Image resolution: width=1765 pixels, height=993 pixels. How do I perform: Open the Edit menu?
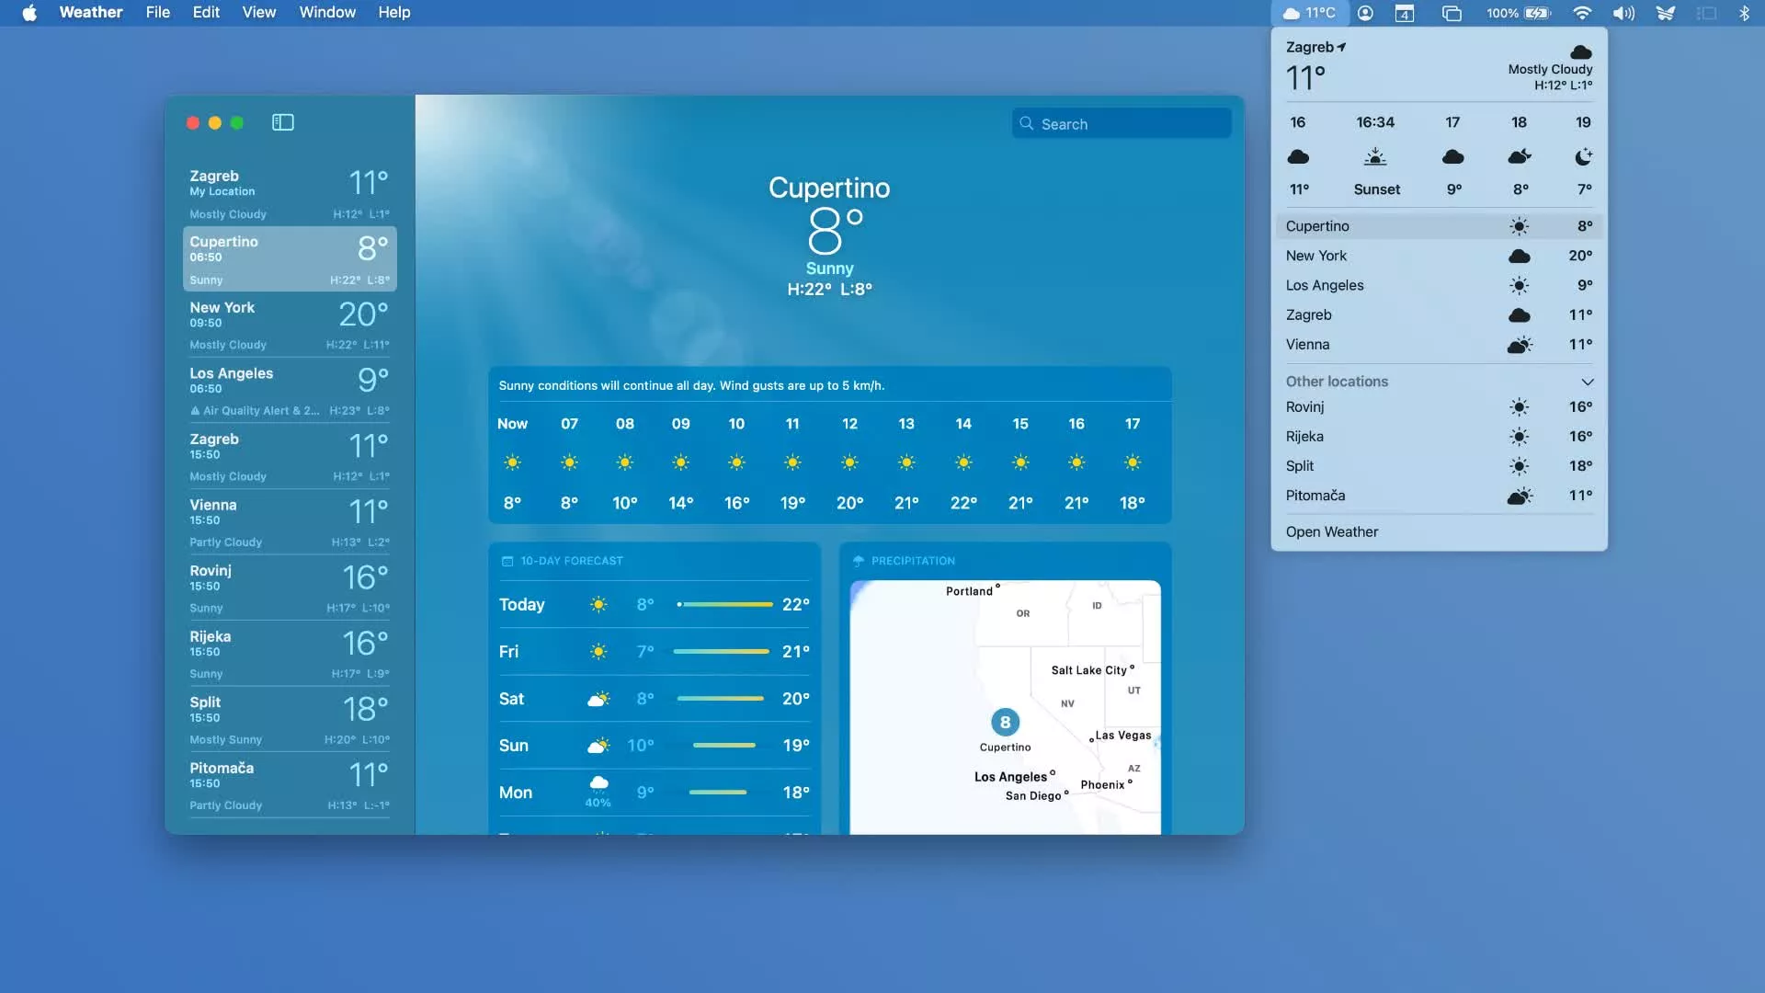point(206,13)
